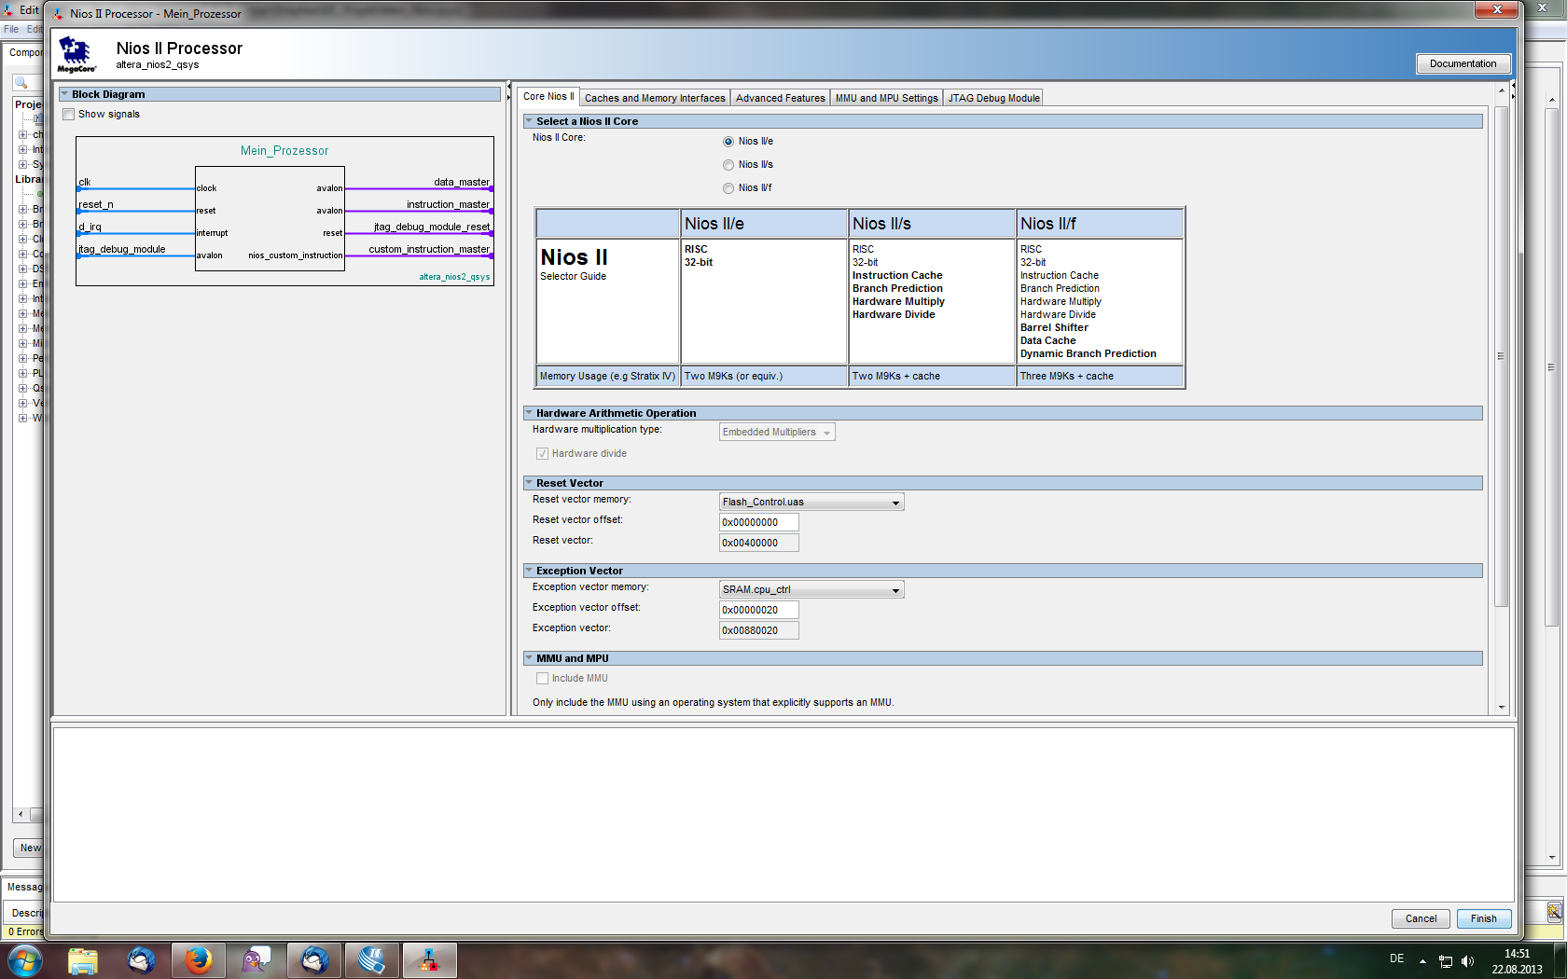Open the JTAG Debug Module tab
The image size is (1567, 979).
coord(993,98)
